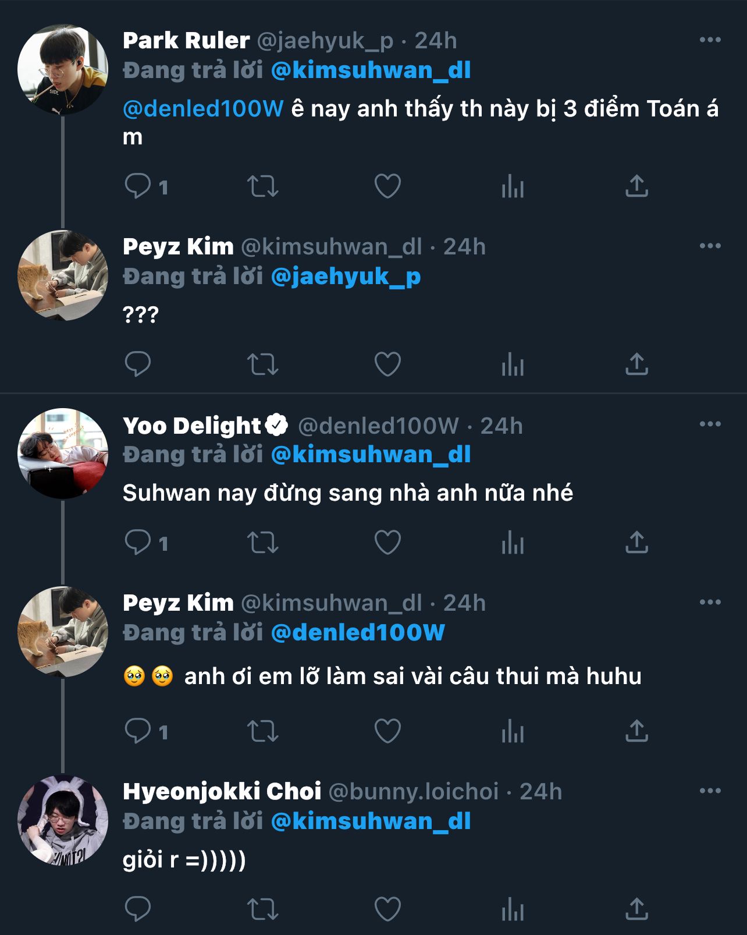Image resolution: width=747 pixels, height=935 pixels.
Task: Reply to Yoo Delight's tweet
Action: coord(138,543)
